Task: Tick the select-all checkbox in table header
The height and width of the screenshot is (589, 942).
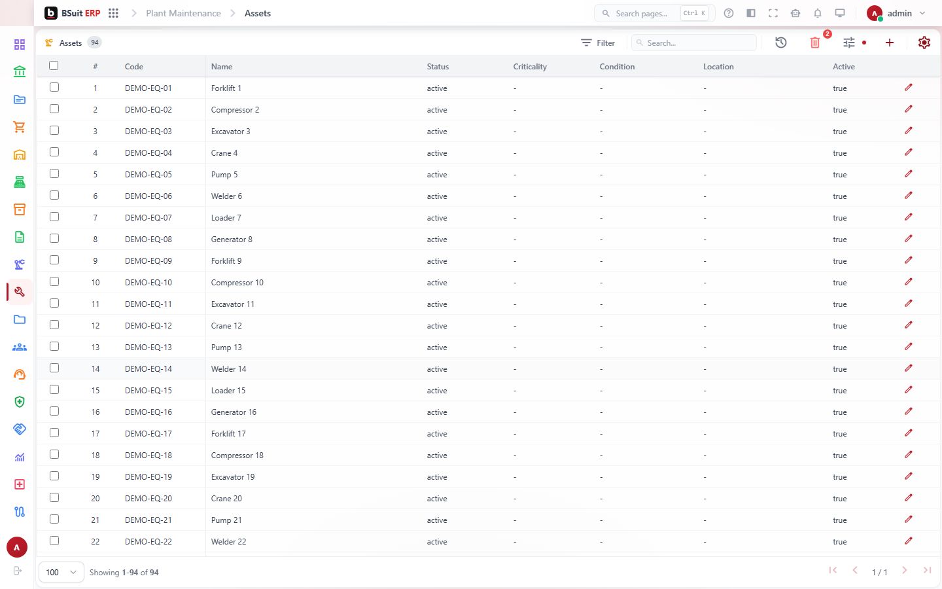Action: click(x=54, y=65)
